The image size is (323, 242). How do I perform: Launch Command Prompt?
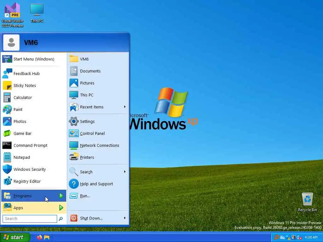[33, 145]
